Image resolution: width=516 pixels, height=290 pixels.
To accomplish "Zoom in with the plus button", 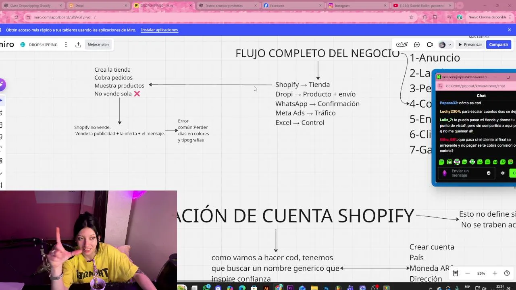I will click(495, 273).
